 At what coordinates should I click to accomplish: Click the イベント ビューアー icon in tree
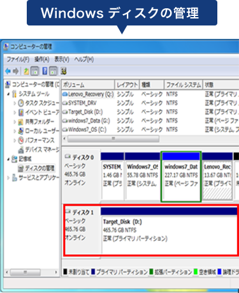click(x=21, y=112)
